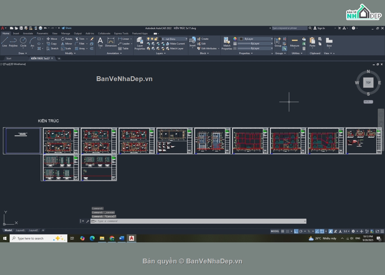Toggle ortho mode in status bar
Image resolution: width=385 pixels, height=275 pixels.
[296, 231]
